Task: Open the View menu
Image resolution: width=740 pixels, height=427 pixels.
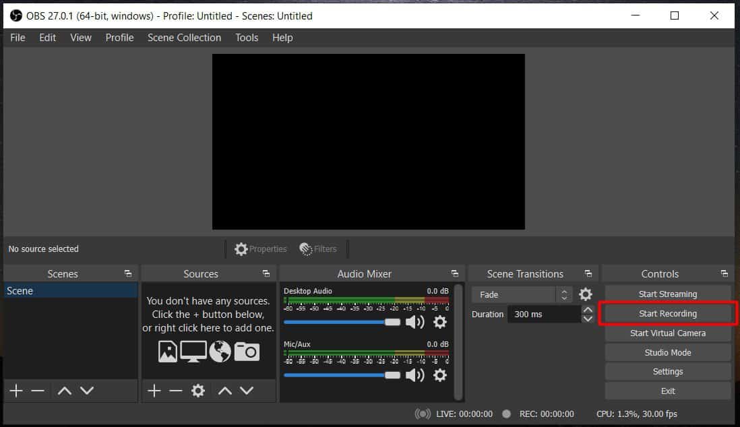Action: pos(81,38)
